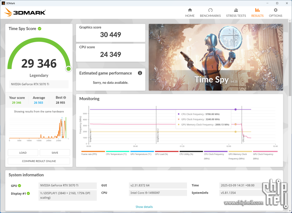The height and width of the screenshot is (213, 292).
Task: Click the orange Frame rate color bar
Action: coord(93,151)
